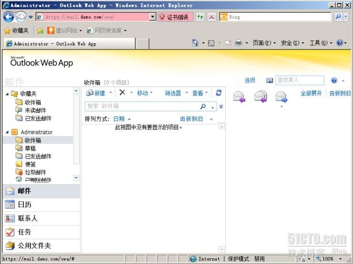Image resolution: width=353 pixels, height=264 pixels.
Task: Click the Reply envelope icon
Action: point(239,97)
